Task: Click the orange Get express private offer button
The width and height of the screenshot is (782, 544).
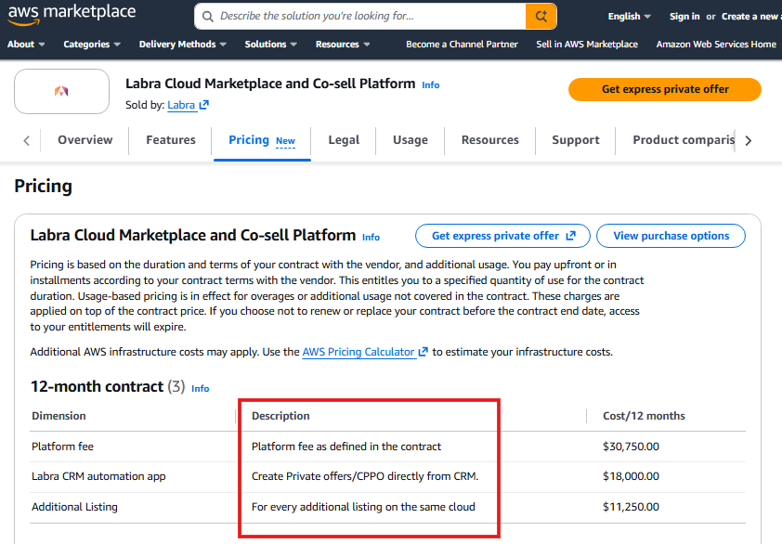Action: [665, 89]
